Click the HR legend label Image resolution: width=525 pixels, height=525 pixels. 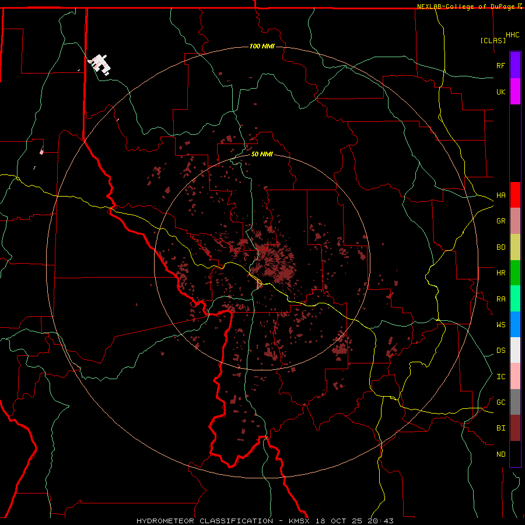tap(501, 273)
